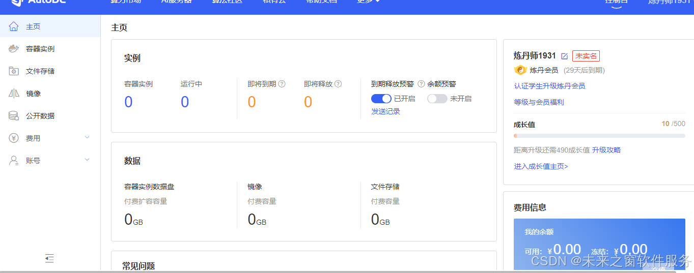Click the 镜像 付费容量 0GB value
Image resolution: width=694 pixels, height=273 pixels.
click(257, 220)
